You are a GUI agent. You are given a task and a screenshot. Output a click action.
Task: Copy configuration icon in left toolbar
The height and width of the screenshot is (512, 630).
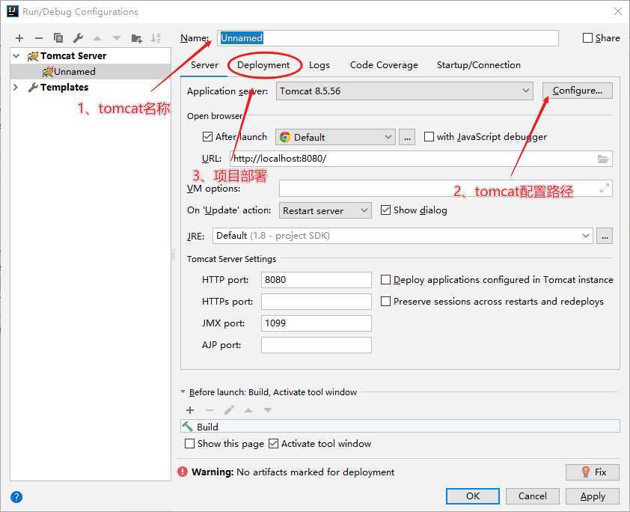[58, 38]
